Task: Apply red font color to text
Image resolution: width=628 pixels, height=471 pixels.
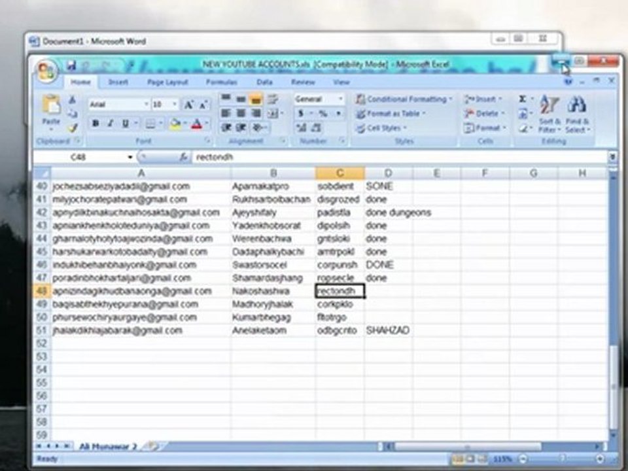Action: coord(197,124)
